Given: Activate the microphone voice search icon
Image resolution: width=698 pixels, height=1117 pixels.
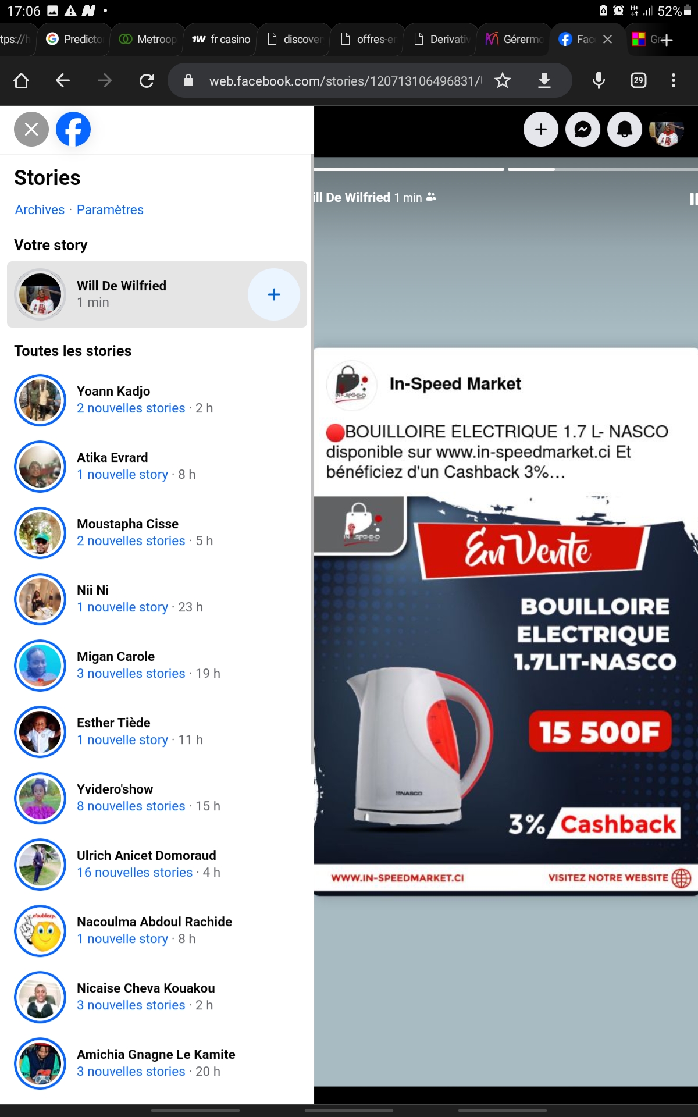Looking at the screenshot, I should click(599, 80).
